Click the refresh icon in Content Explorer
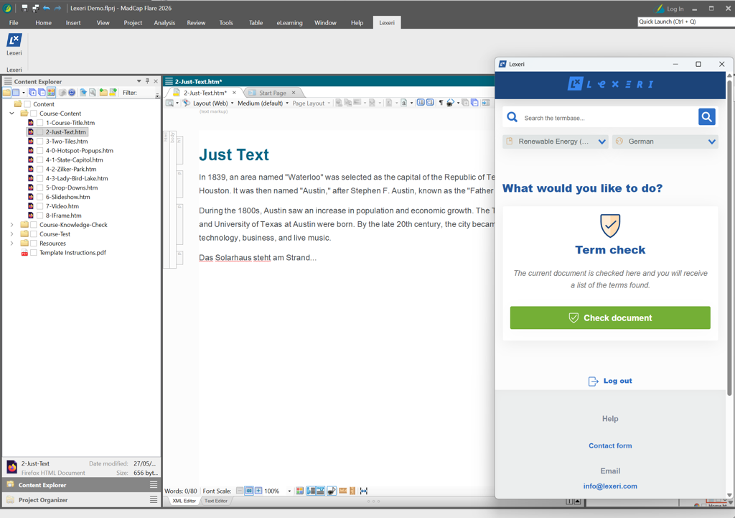Image resolution: width=735 pixels, height=518 pixels. 72,93
